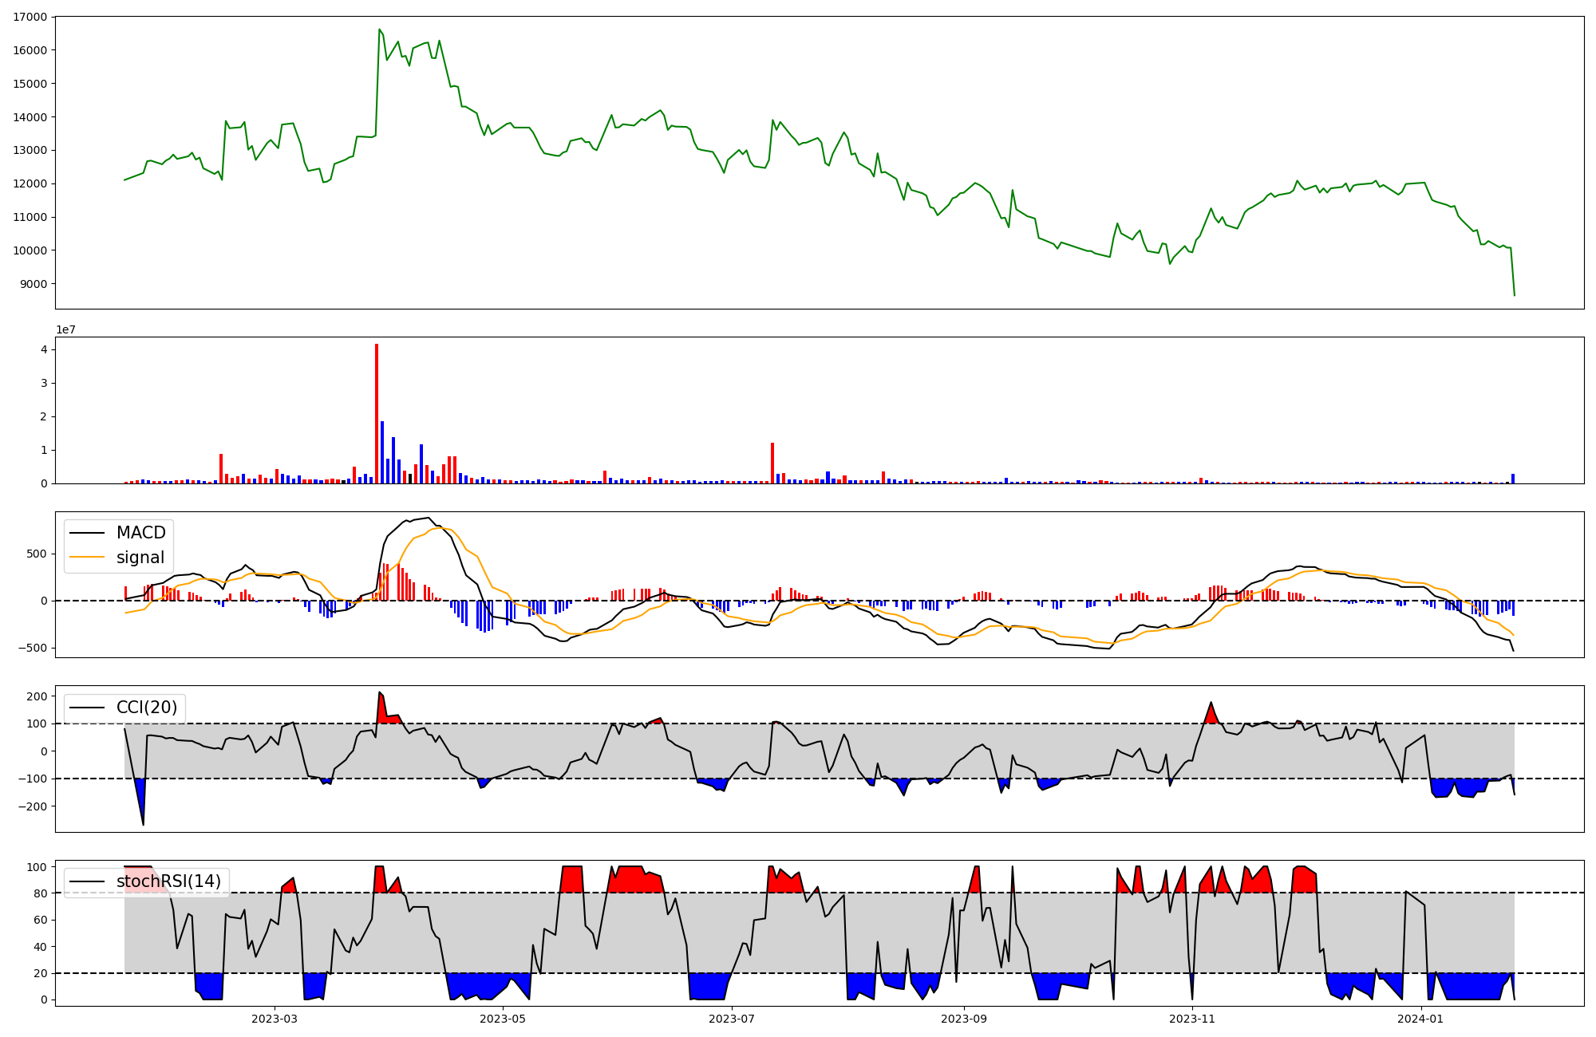Screen dimensions: 1596x1037
Task: Click the 2023-03 x-axis tick label
Action: click(274, 1019)
